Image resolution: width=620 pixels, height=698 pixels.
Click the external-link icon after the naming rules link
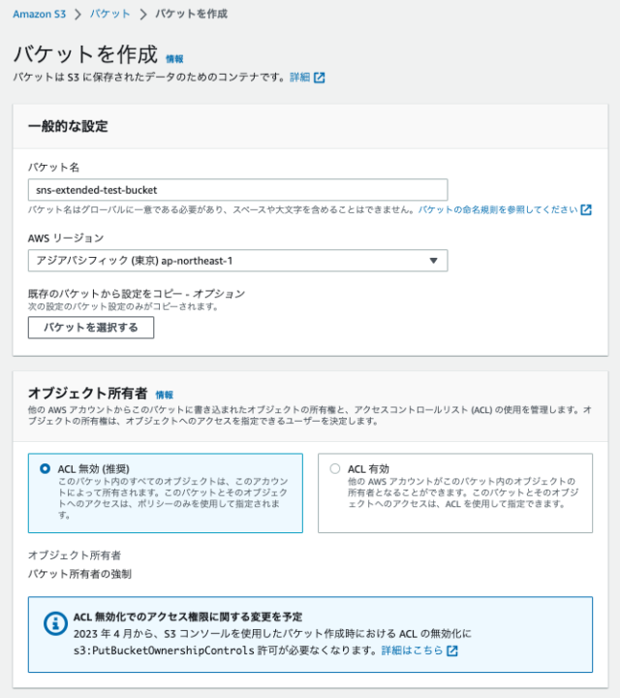(x=586, y=209)
